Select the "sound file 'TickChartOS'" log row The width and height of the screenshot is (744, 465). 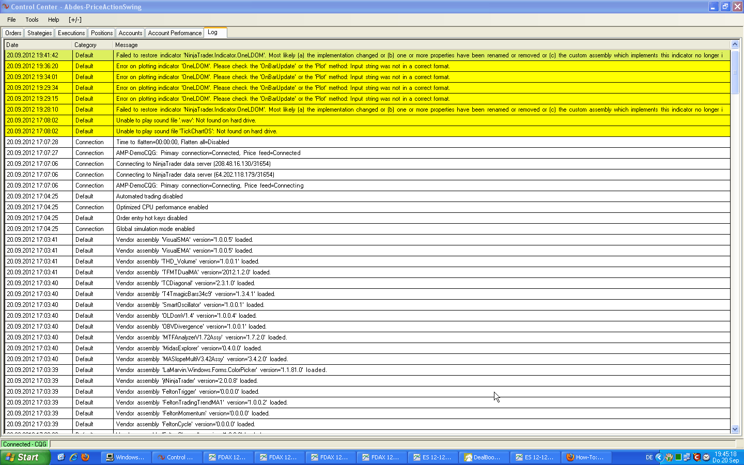pos(367,131)
